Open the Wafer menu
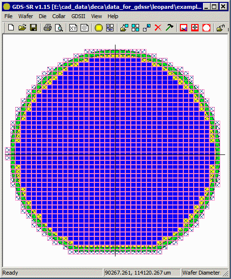The width and height of the screenshot is (231, 279). (x=26, y=16)
